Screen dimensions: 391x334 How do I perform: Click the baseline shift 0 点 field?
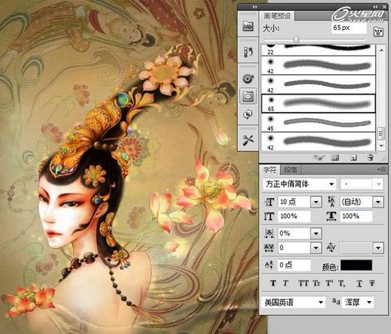(294, 265)
